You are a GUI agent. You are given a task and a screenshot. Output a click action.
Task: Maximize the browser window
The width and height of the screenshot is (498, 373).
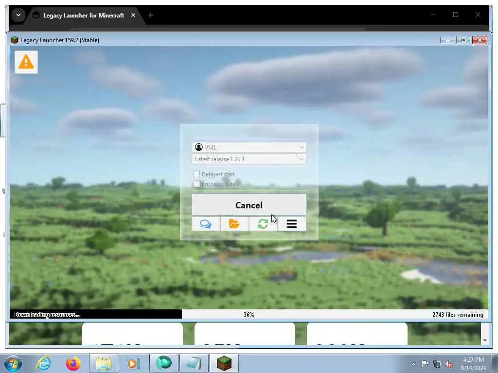(456, 15)
